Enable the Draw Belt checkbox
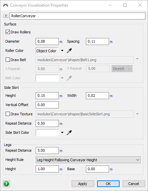The image size is (148, 191). (x=8, y=60)
